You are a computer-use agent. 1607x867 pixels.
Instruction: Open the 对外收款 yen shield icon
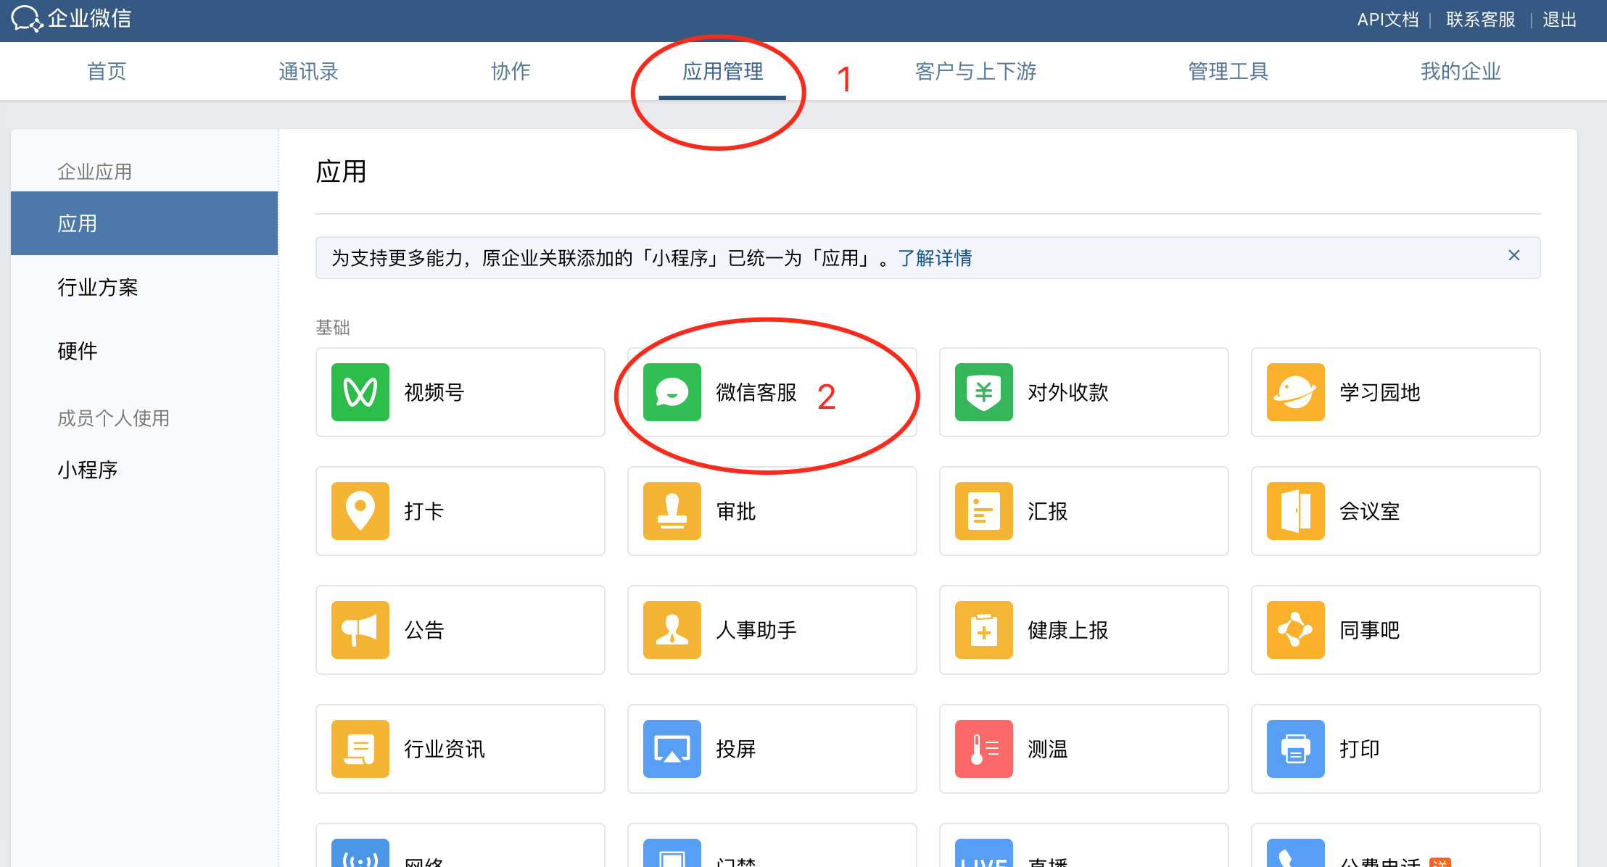coord(984,392)
